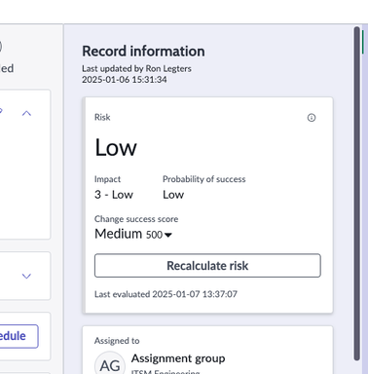Screen dimensions: 368x374
Task: Click the Medium 500 success score value
Action: [x=129, y=234]
